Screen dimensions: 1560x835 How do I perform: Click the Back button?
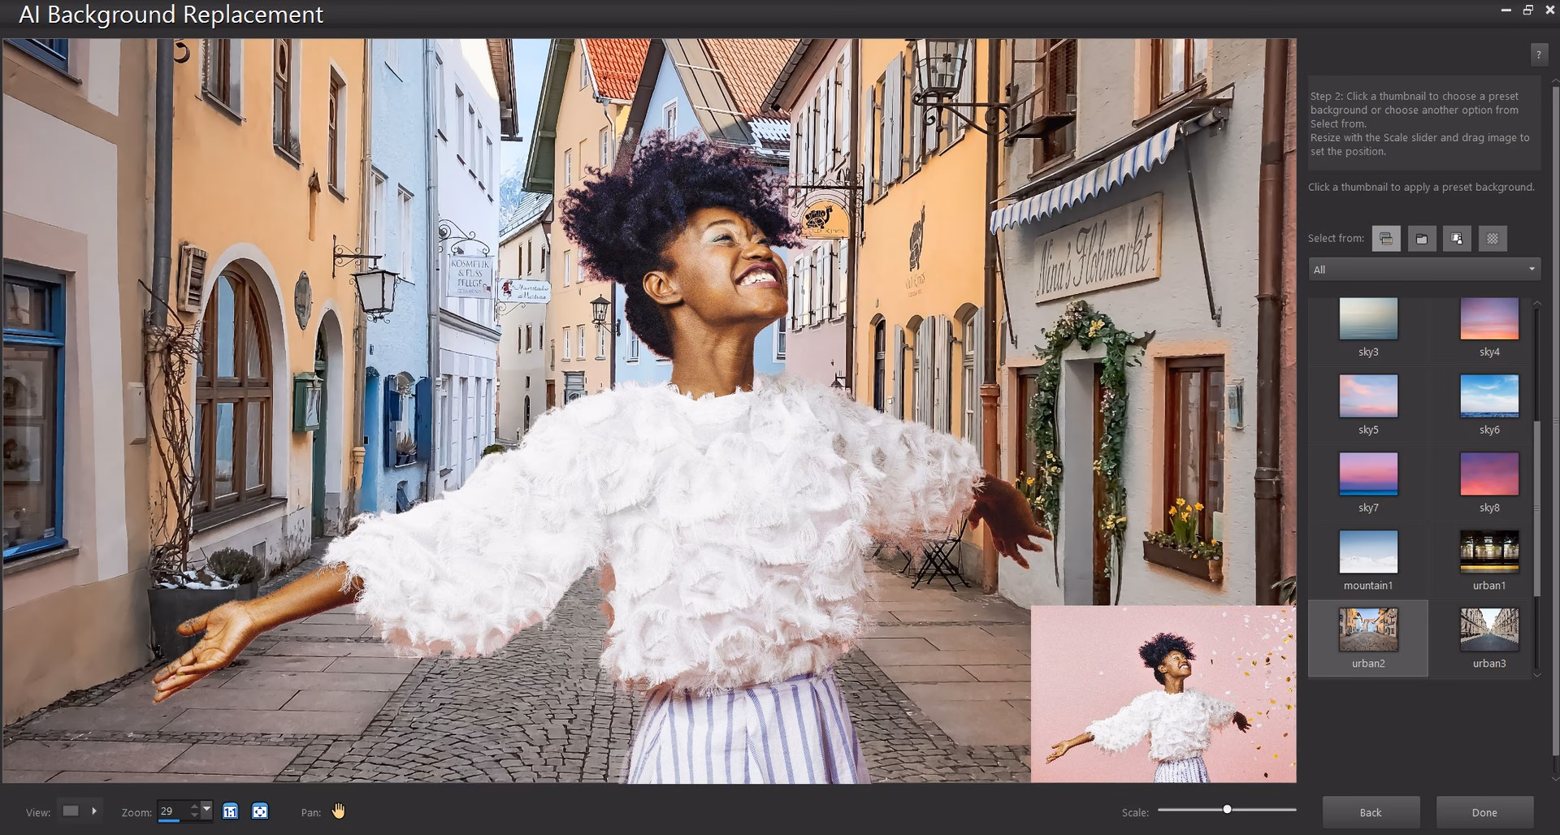click(1371, 811)
